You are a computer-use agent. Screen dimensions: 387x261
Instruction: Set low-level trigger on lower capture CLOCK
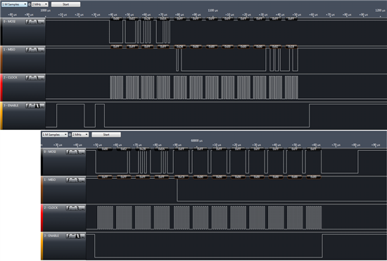coord(82,208)
